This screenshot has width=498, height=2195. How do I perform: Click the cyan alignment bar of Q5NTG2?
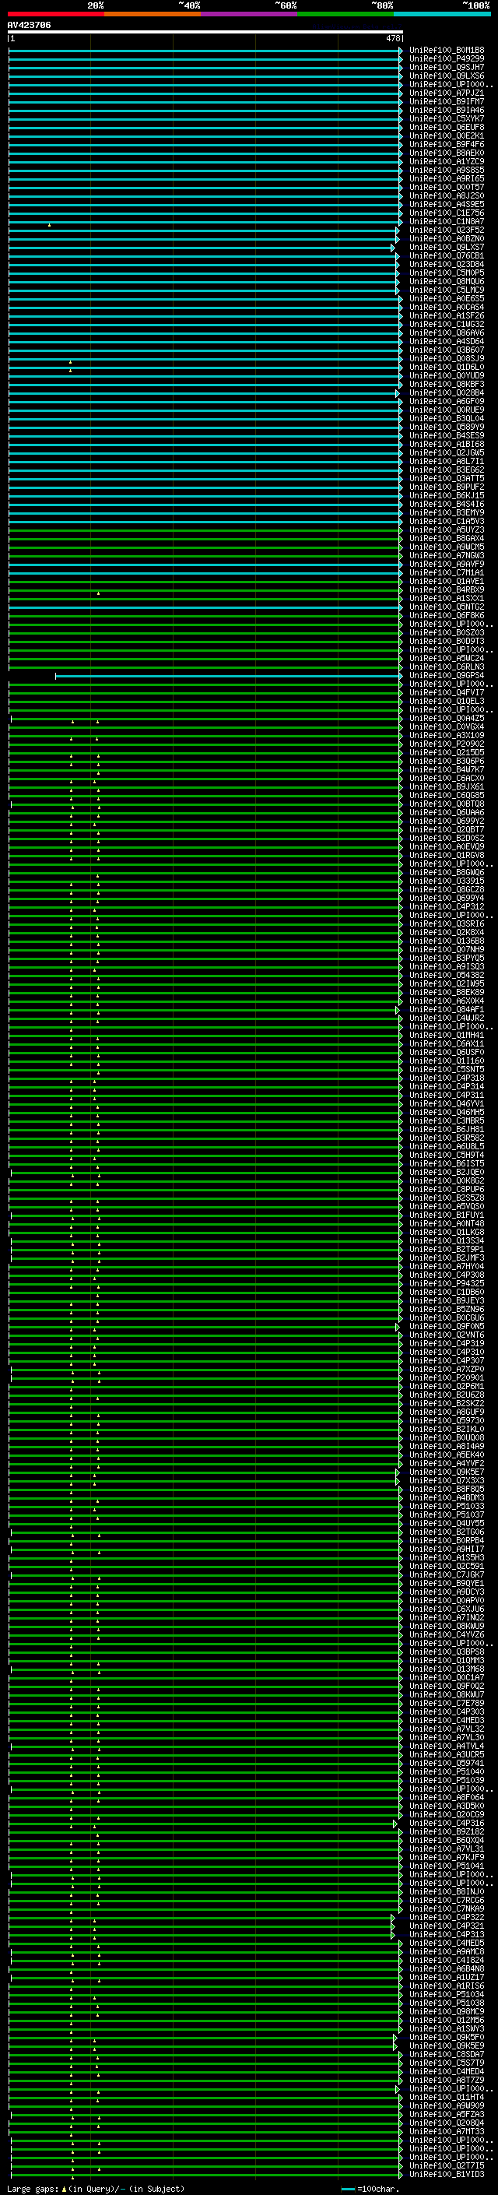point(205,607)
